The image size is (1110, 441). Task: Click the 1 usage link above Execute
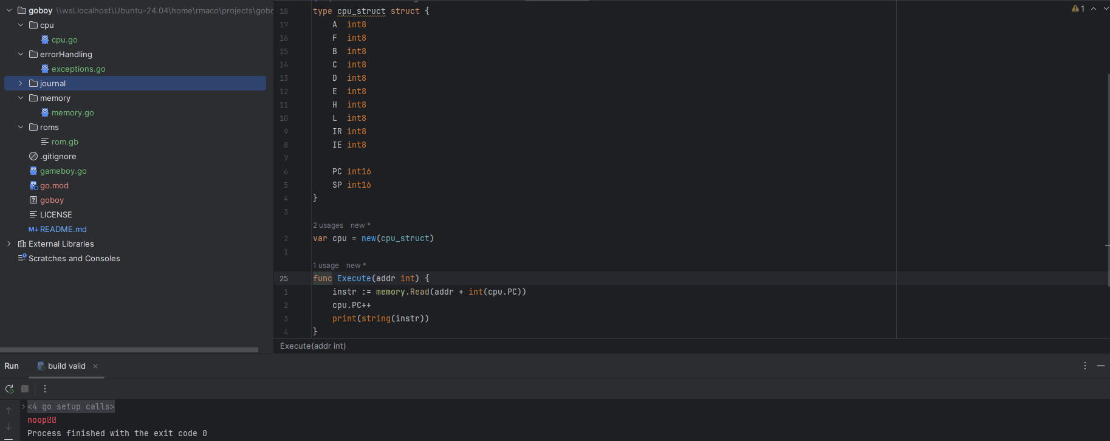coord(326,265)
